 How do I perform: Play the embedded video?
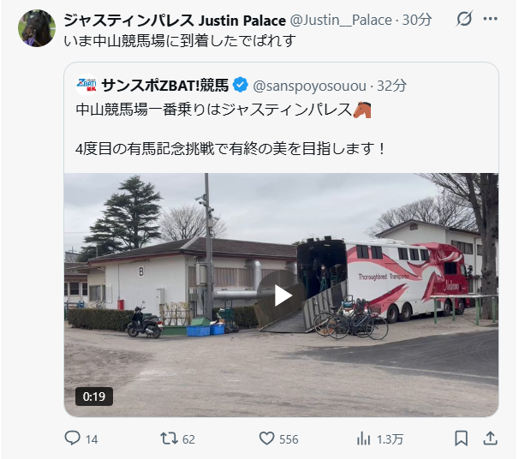[281, 295]
